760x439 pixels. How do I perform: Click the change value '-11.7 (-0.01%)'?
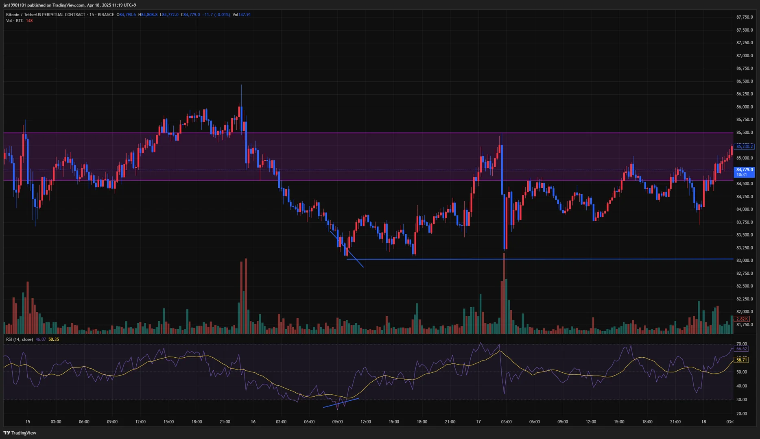tap(216, 15)
